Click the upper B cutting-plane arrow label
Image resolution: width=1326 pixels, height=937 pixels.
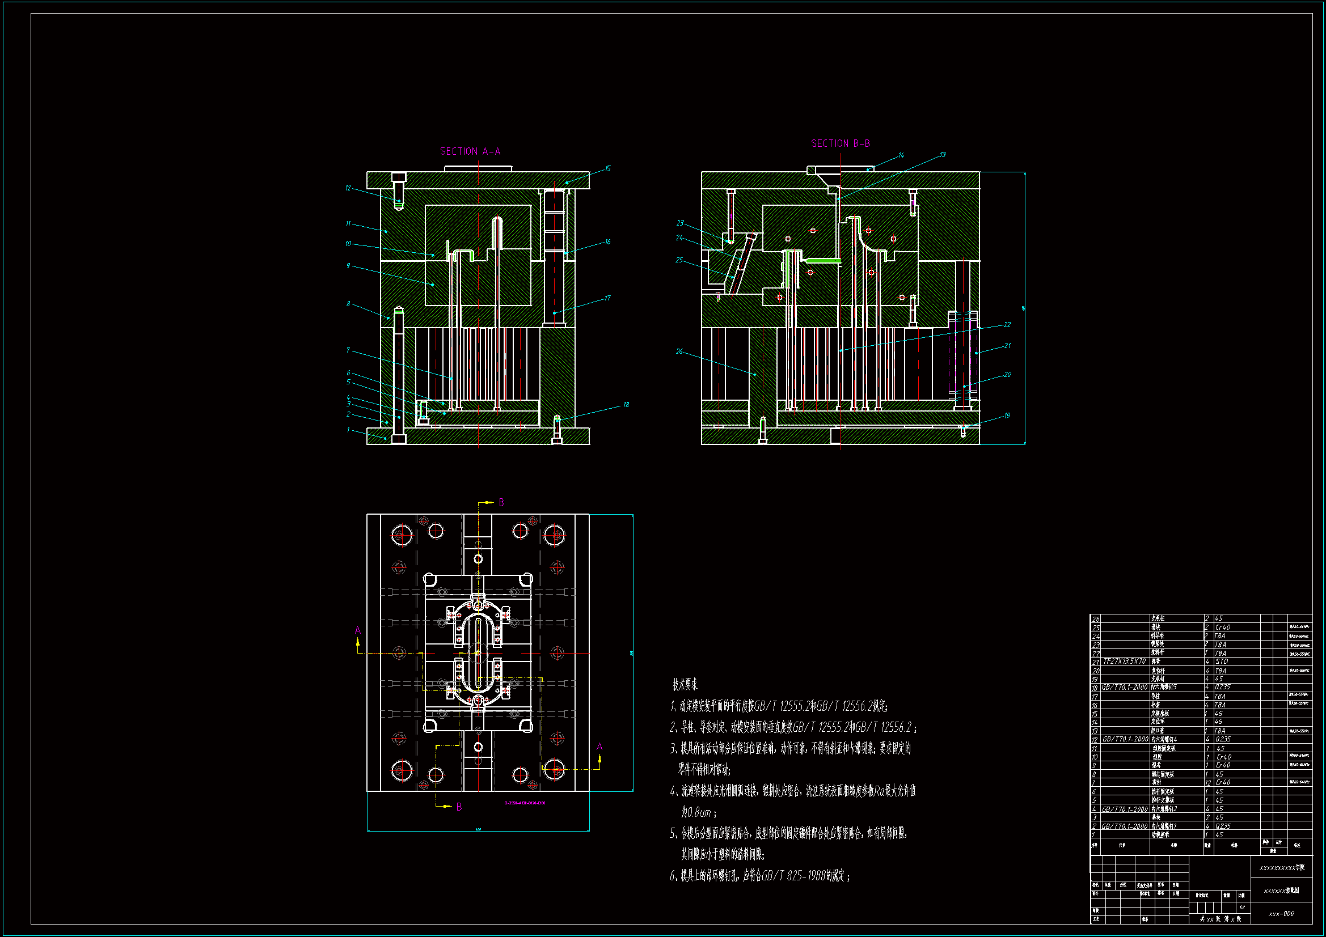click(x=501, y=503)
